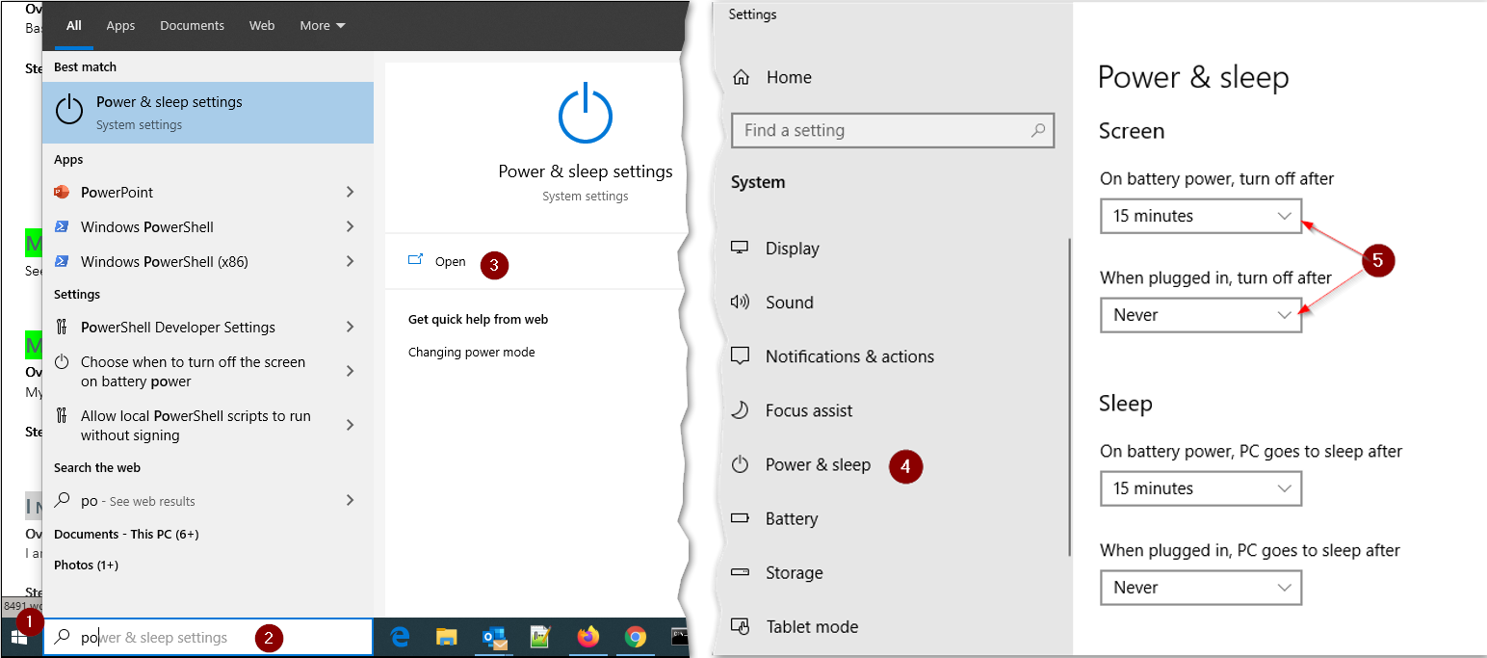
Task: Launch Outlook from the taskbar
Action: tap(494, 637)
